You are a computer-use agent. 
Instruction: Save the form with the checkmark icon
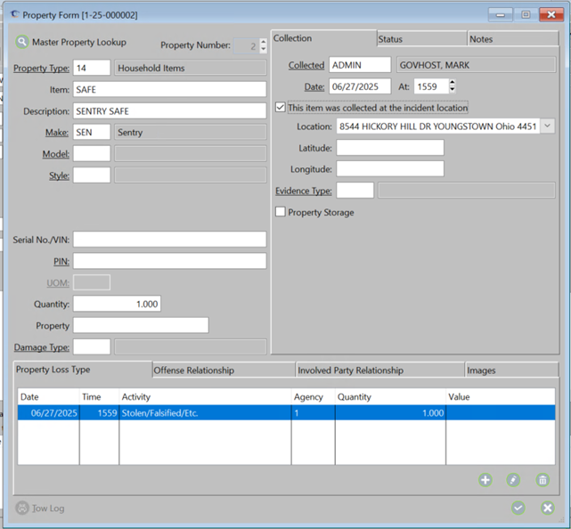click(518, 508)
